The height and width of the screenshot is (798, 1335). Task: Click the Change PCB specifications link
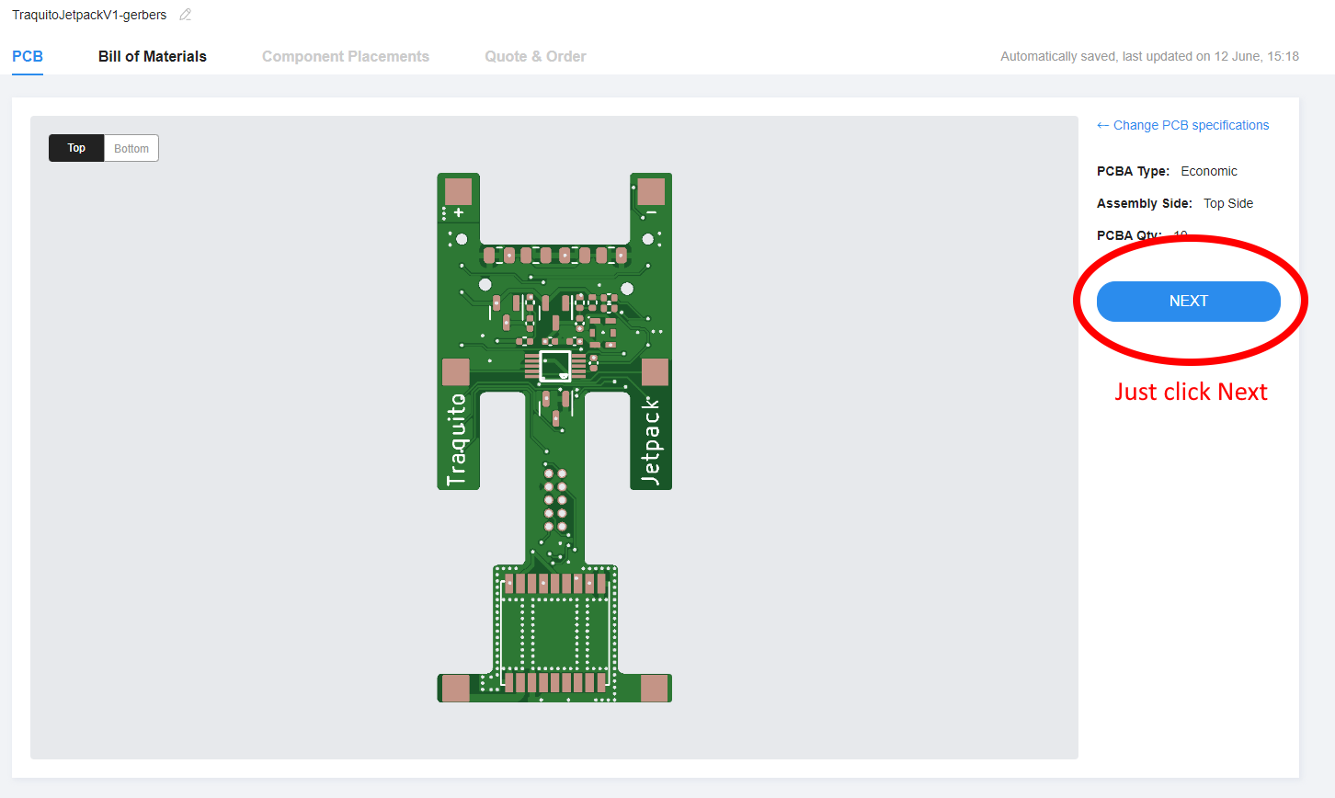point(1191,125)
